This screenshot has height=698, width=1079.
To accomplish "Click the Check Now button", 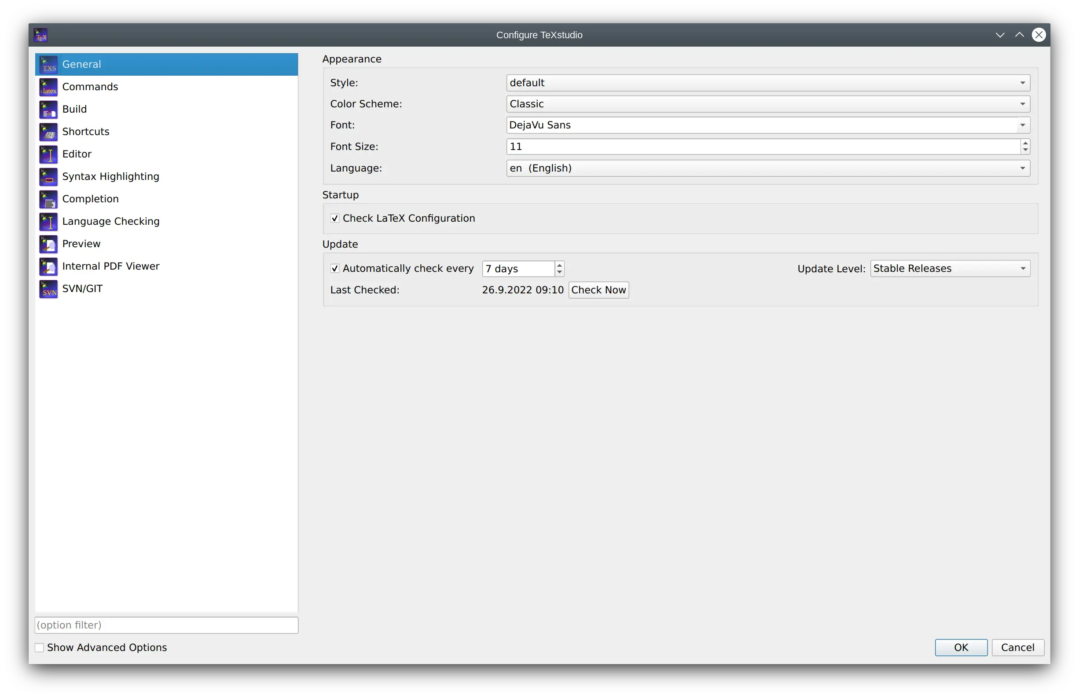I will tap(598, 290).
